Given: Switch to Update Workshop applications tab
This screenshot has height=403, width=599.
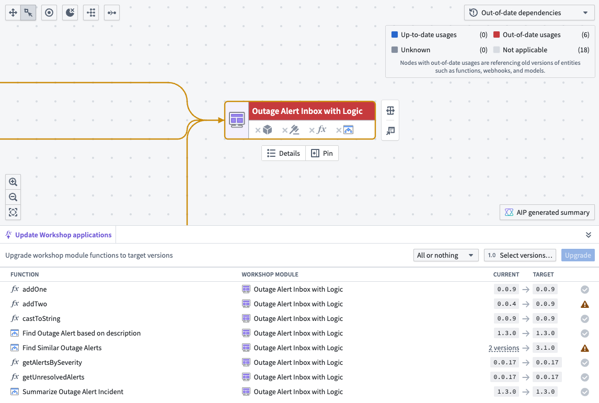Looking at the screenshot, I should point(59,235).
